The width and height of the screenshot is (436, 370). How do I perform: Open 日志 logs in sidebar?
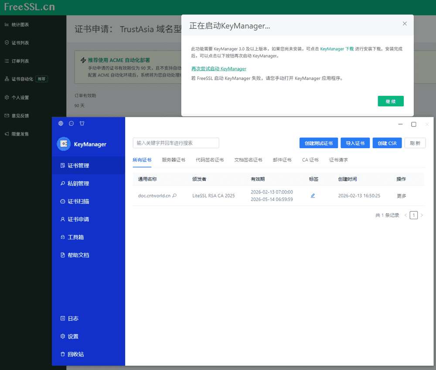73,319
